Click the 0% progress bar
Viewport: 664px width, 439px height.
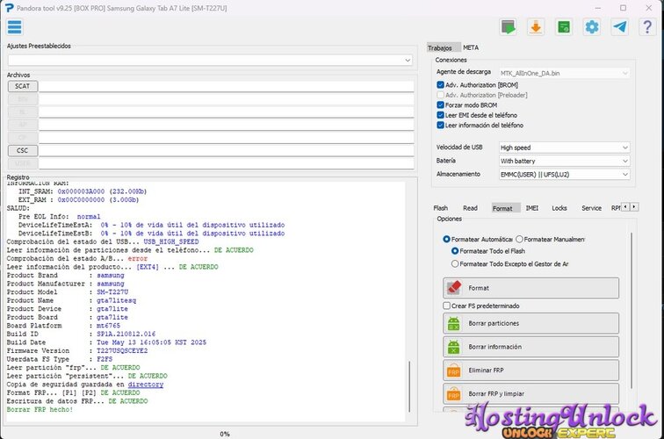225,434
